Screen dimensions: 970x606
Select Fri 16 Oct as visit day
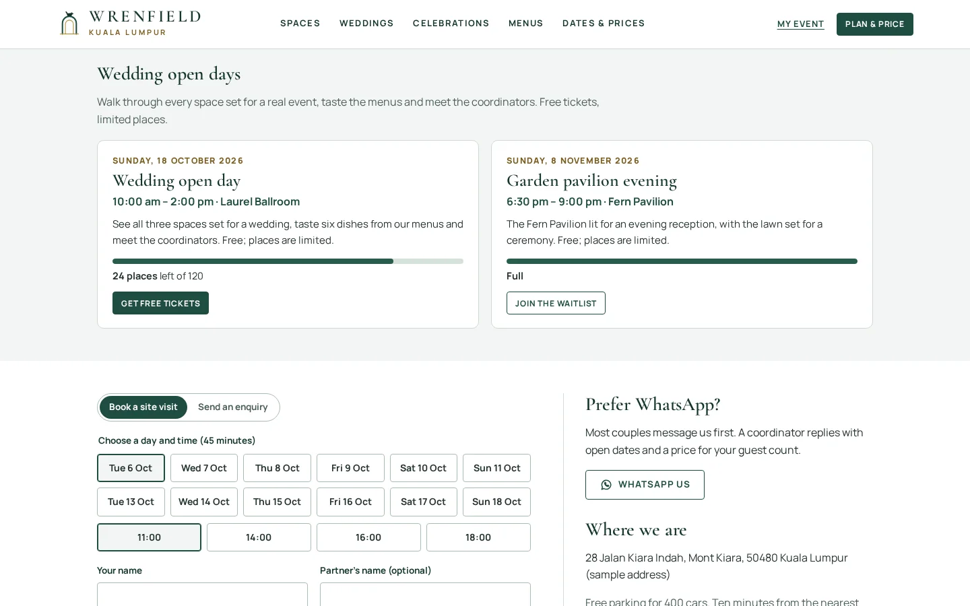pos(350,502)
